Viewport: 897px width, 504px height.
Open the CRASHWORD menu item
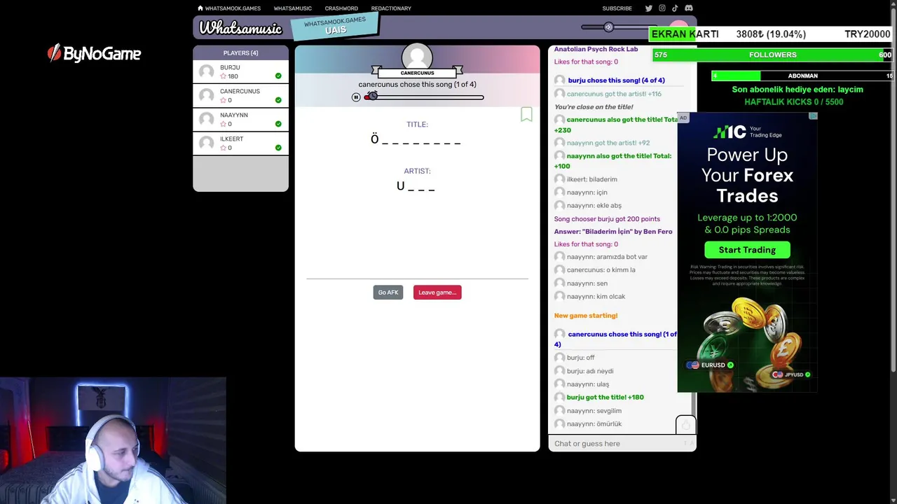click(x=341, y=8)
